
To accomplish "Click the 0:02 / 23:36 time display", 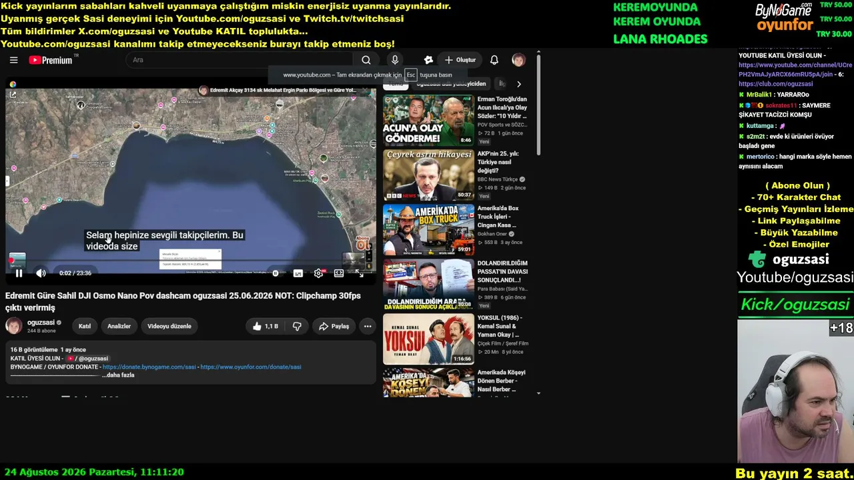I will point(75,273).
